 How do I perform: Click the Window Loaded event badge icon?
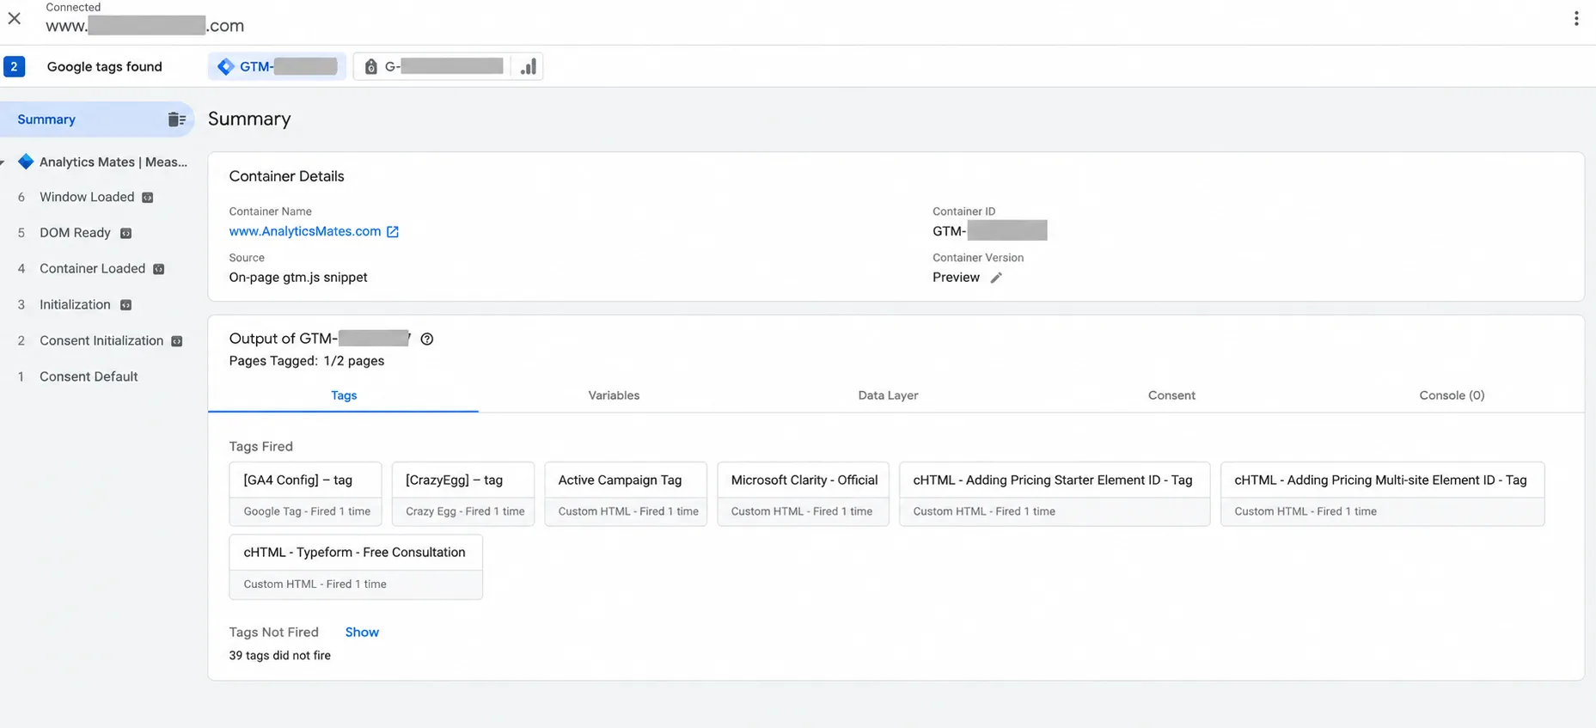point(148,198)
